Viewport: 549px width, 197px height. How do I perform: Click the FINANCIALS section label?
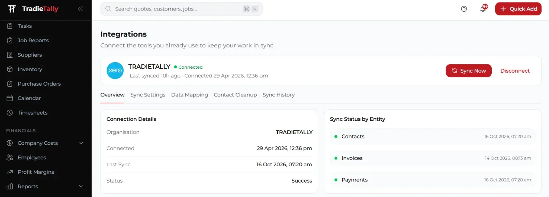[x=21, y=130]
